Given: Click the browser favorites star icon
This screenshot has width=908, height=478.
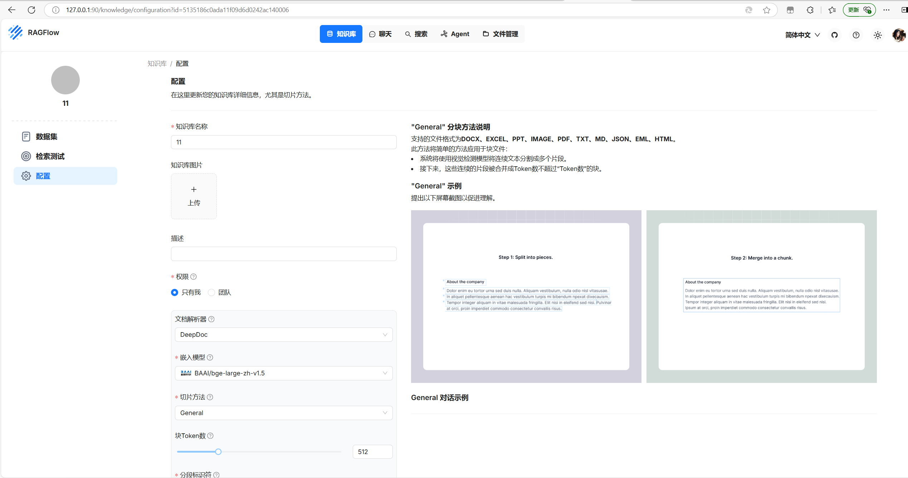Looking at the screenshot, I should point(766,10).
